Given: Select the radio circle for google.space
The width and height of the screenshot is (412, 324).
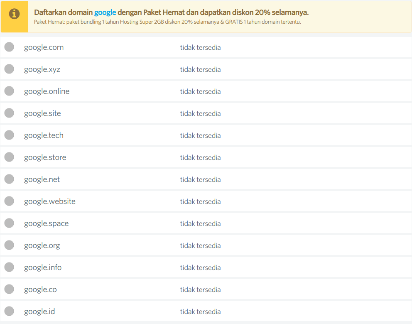Looking at the screenshot, I should 9,223.
